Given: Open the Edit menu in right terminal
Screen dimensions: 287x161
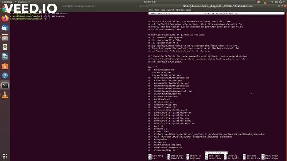Looking at the screenshot, I should [x=157, y=10].
